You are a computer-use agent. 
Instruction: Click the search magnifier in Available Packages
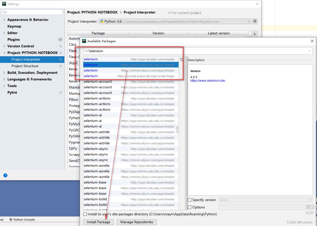click(86, 51)
